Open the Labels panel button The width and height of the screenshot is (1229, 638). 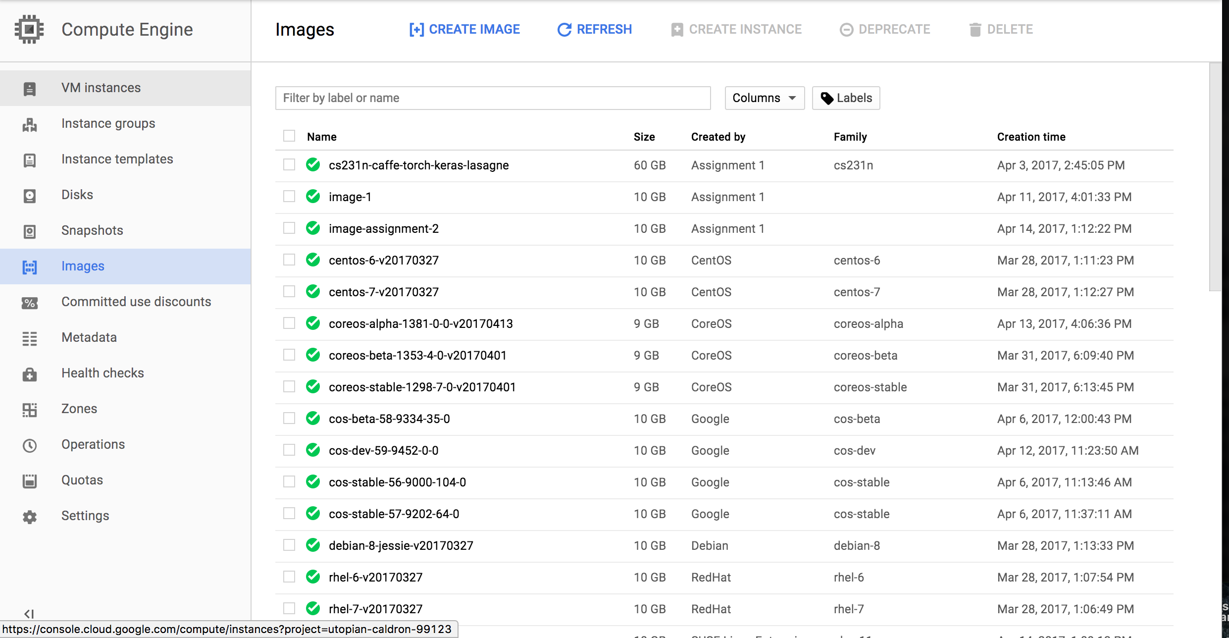[x=846, y=98]
